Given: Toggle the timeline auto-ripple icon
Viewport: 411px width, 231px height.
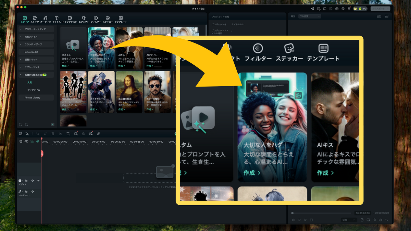Looking at the screenshot, I should [26, 141].
